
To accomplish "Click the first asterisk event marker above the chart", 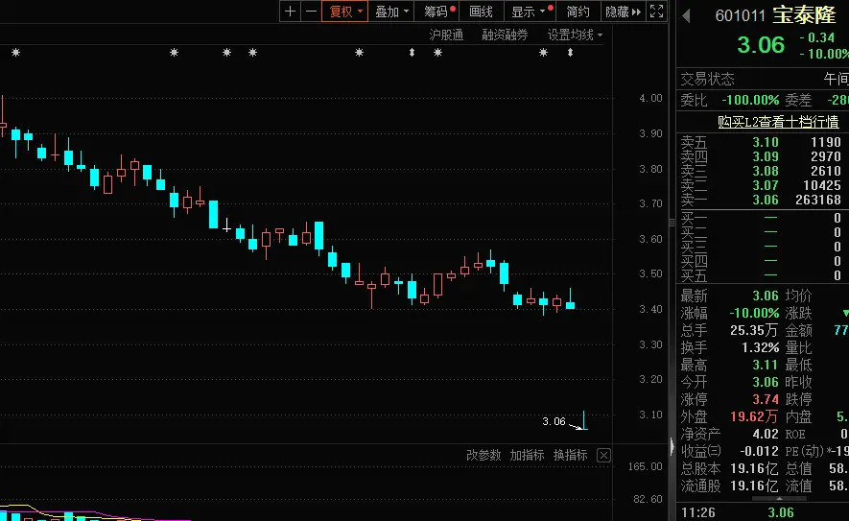I will pyautogui.click(x=16, y=53).
